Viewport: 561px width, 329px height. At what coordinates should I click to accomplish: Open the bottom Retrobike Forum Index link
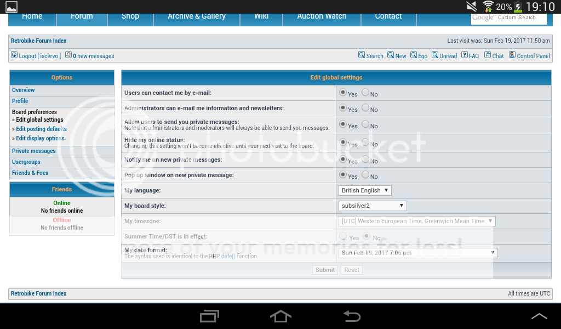tap(39, 293)
